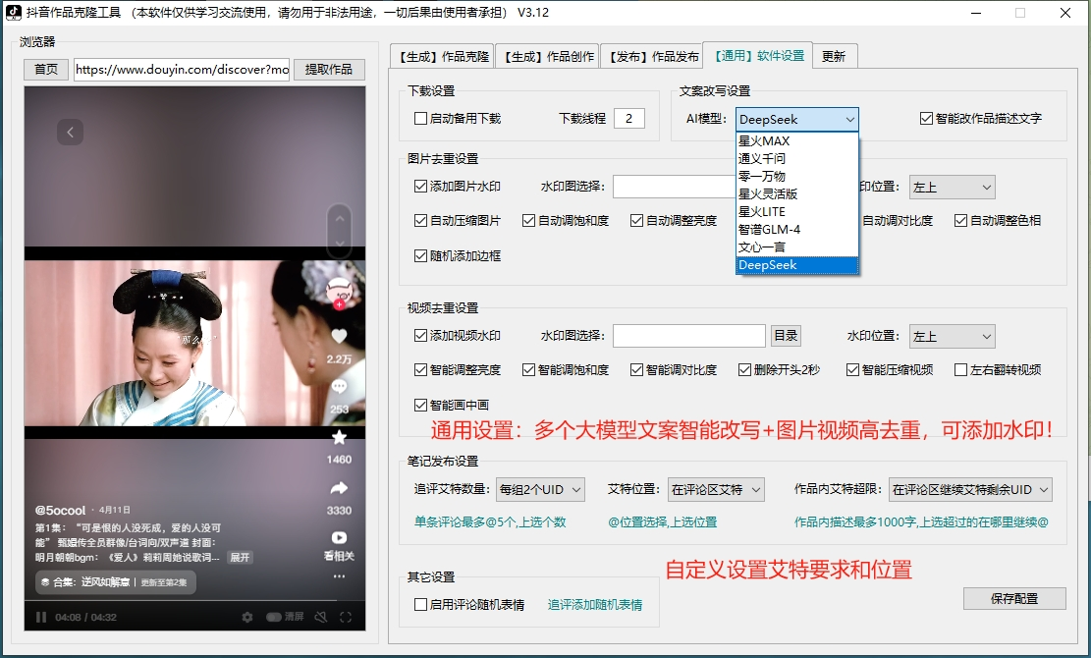Share the video using the arrow icon
Screen dimensions: 1091x658
tap(339, 488)
